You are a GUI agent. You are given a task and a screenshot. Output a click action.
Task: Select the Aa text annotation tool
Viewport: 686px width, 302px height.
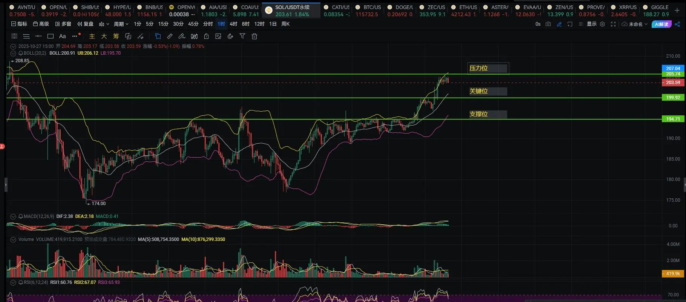(63, 36)
